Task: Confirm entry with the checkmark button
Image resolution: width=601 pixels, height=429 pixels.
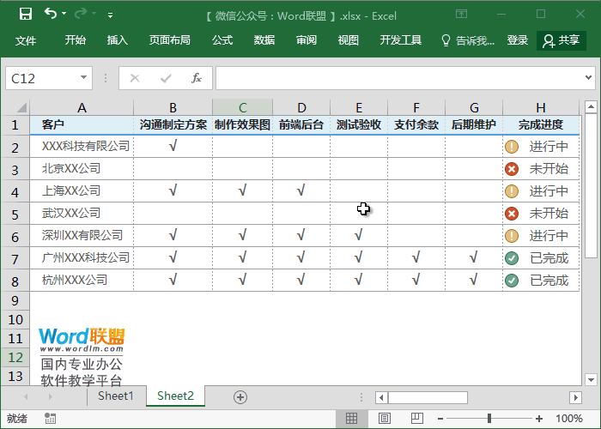Action: tap(166, 79)
